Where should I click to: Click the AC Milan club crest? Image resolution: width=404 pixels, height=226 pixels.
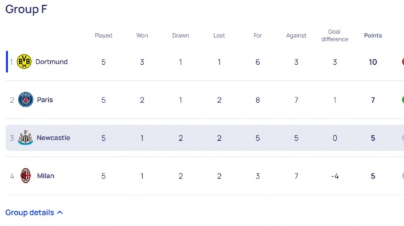[x=25, y=175]
